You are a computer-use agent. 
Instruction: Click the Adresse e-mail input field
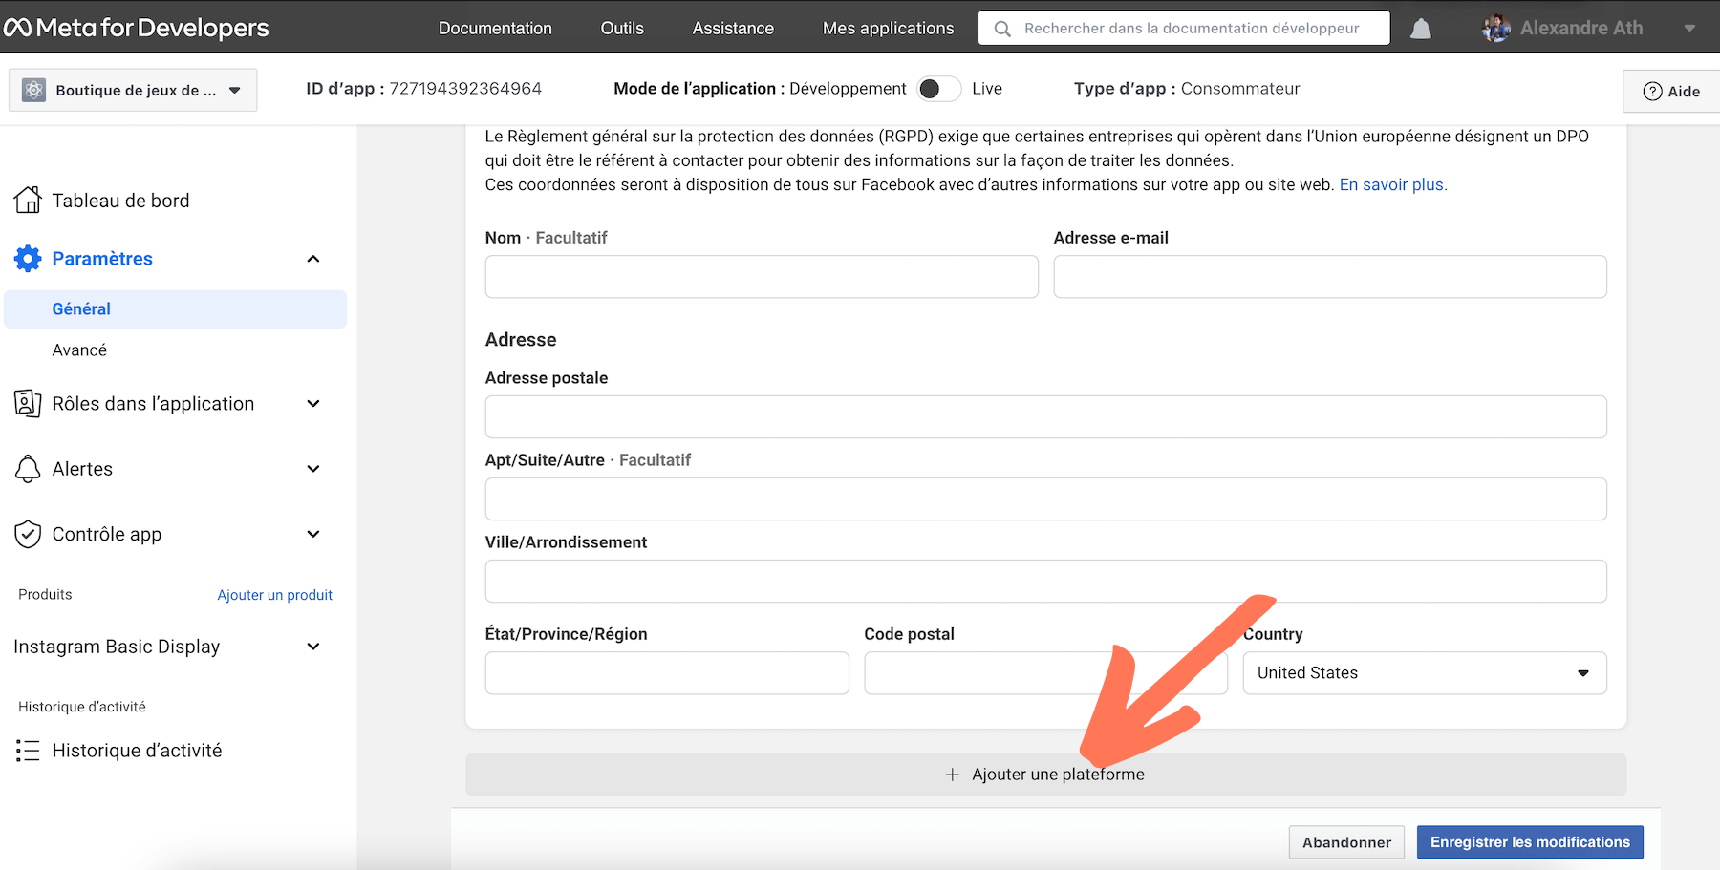(x=1330, y=277)
